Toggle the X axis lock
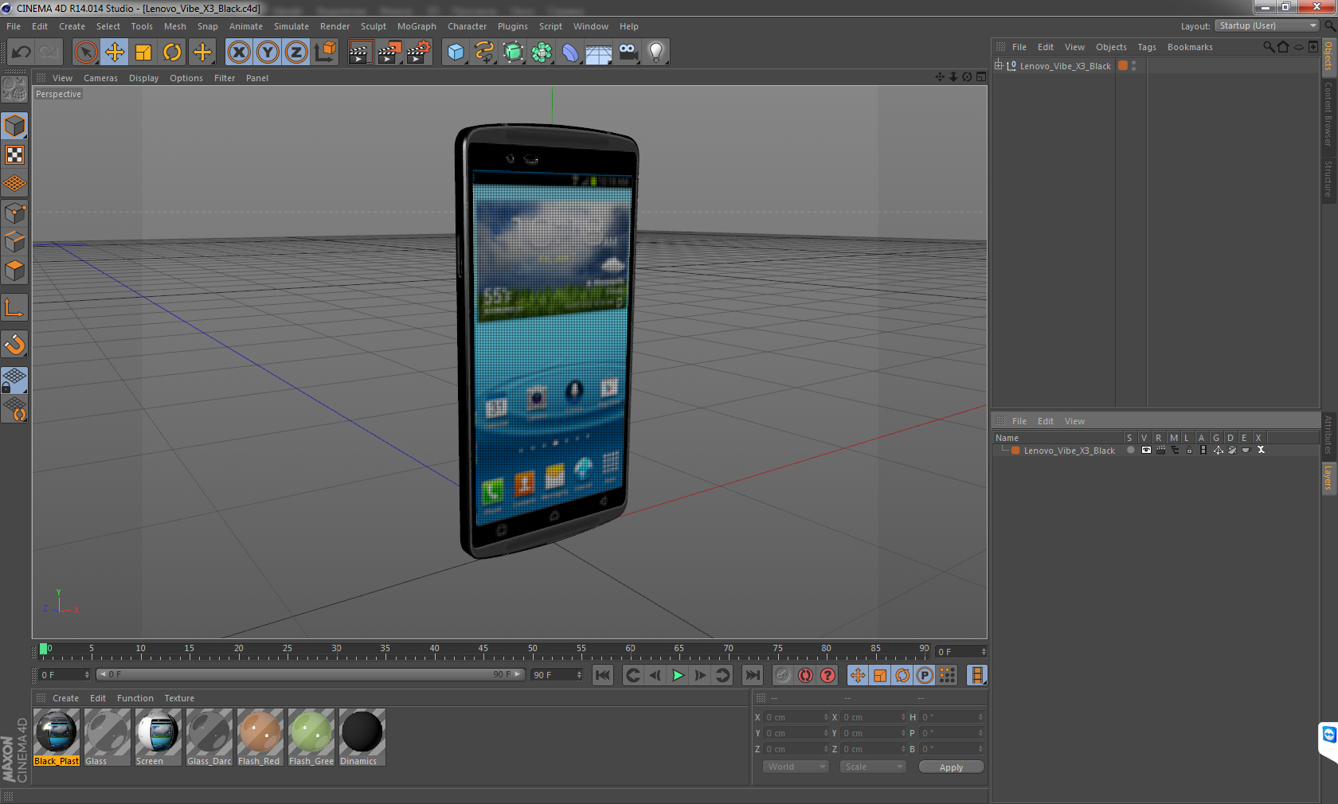The height and width of the screenshot is (804, 1338). pos(238,53)
